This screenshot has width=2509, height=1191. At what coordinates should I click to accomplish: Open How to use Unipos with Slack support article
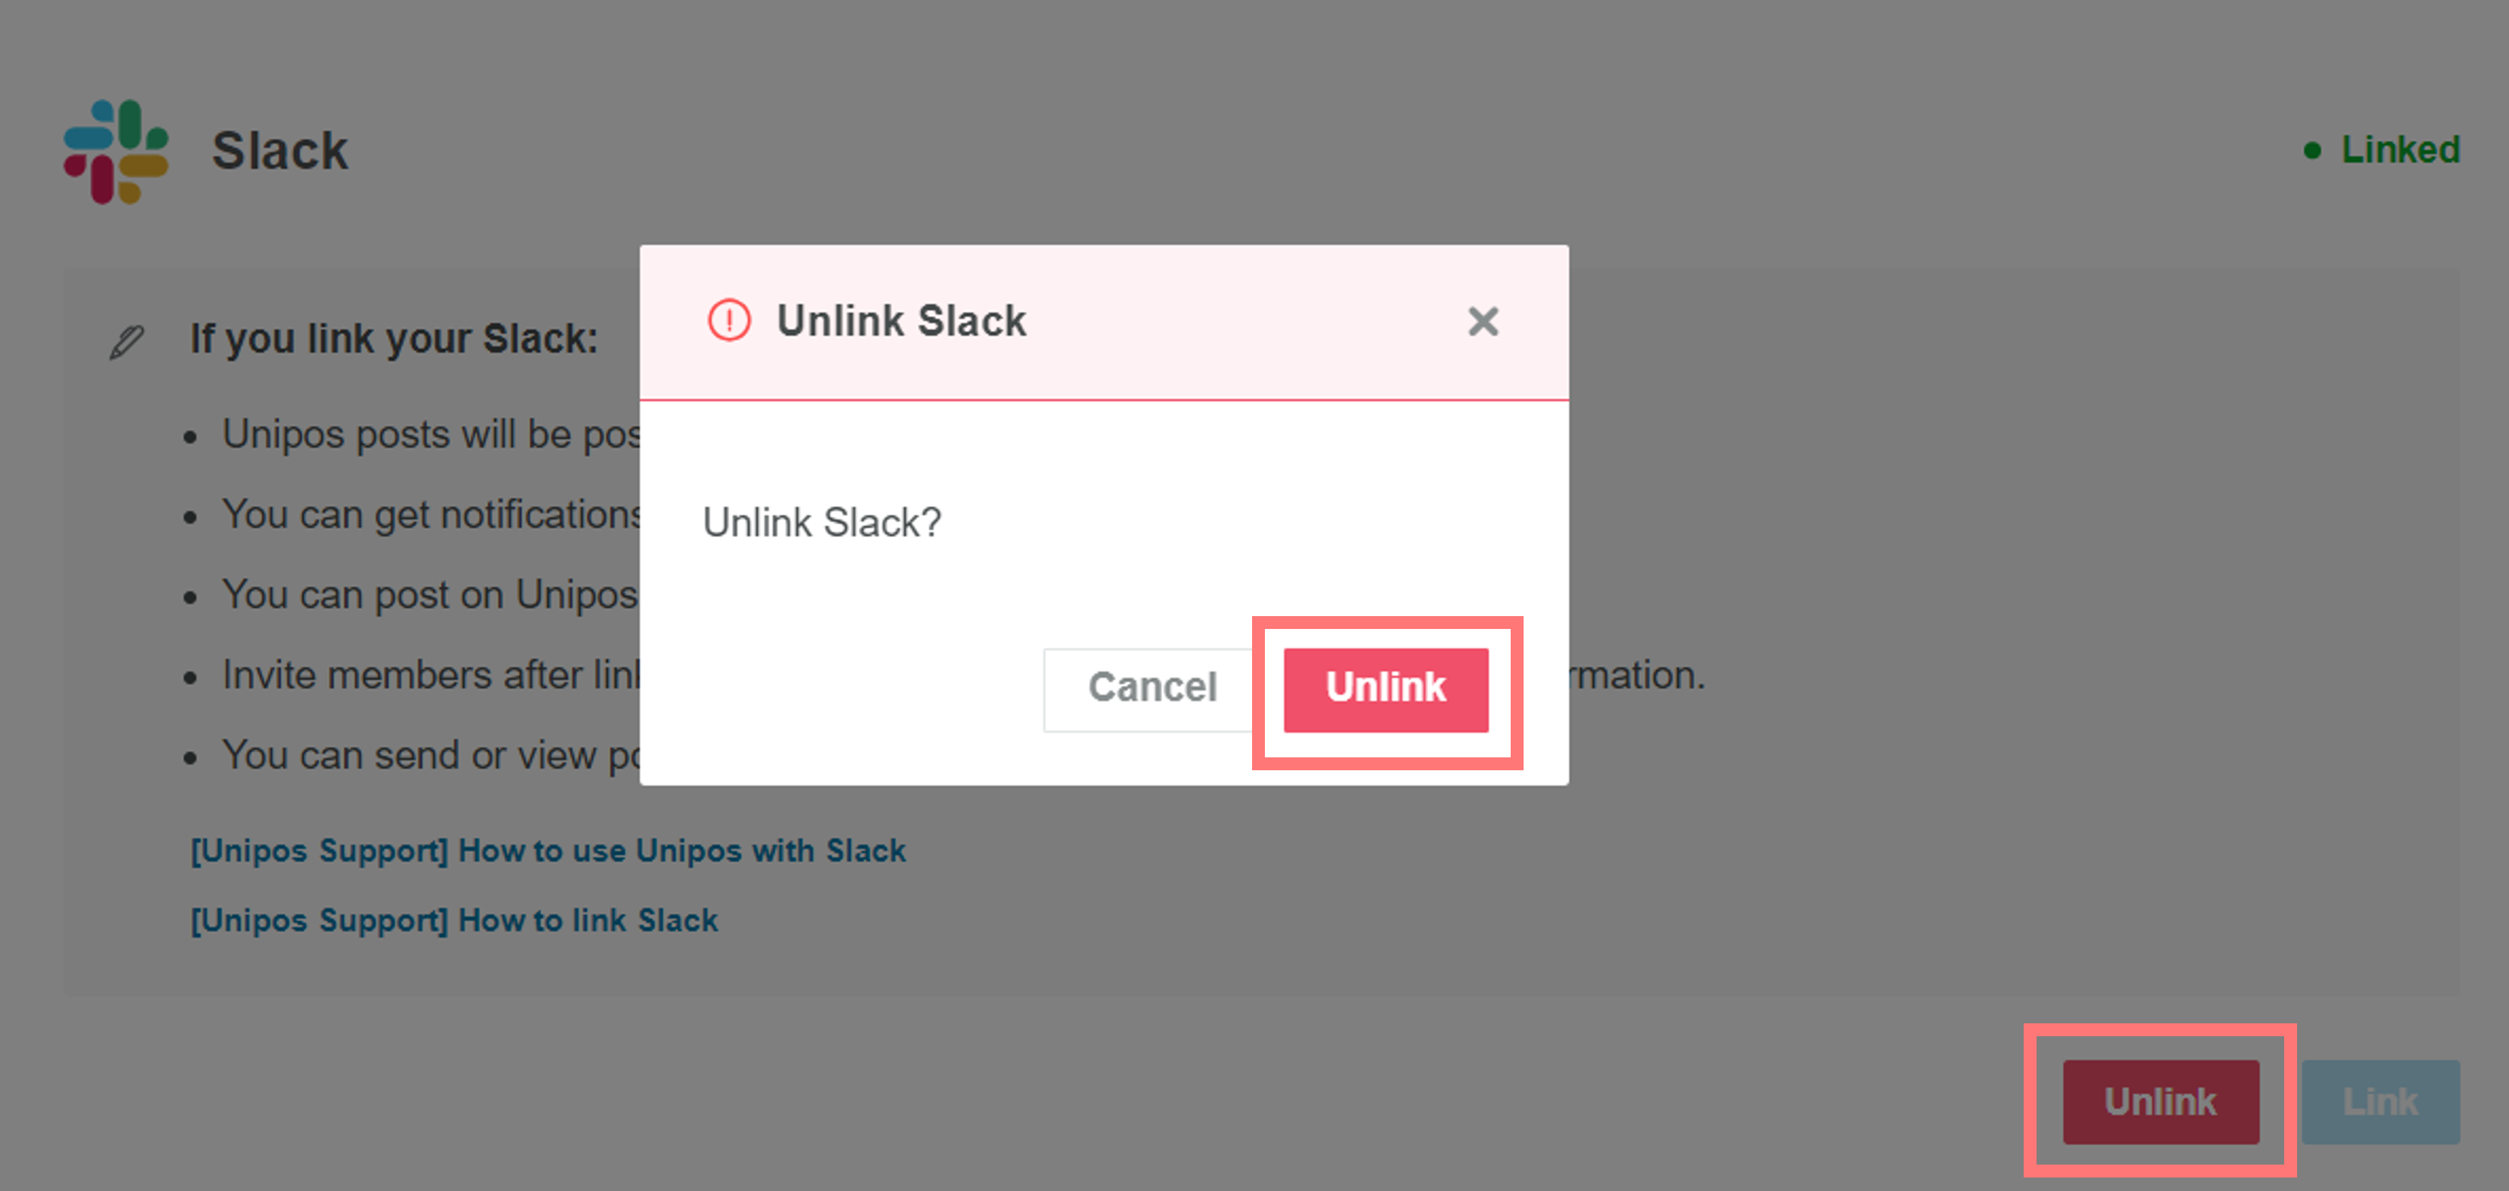[547, 850]
